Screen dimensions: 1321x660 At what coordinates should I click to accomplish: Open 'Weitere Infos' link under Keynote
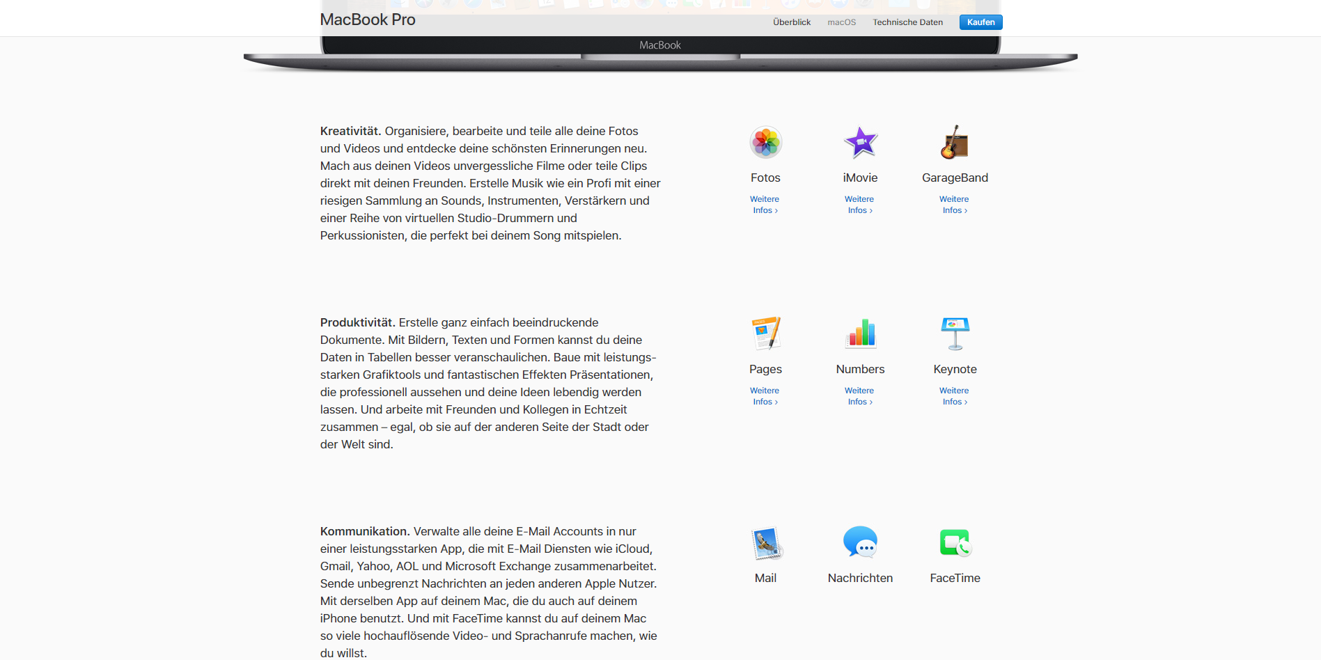(x=954, y=396)
